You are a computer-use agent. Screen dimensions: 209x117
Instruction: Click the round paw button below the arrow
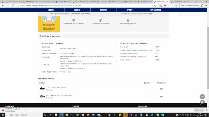click(x=202, y=102)
